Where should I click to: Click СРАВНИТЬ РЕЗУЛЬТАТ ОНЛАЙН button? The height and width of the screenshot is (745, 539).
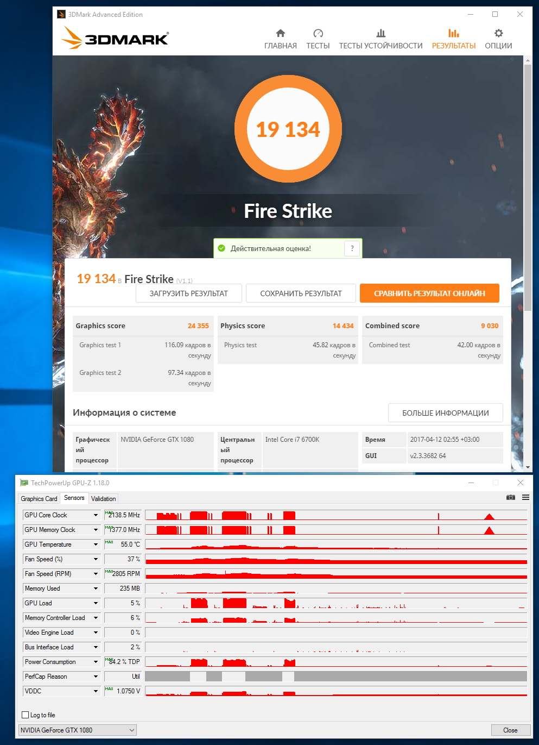429,293
